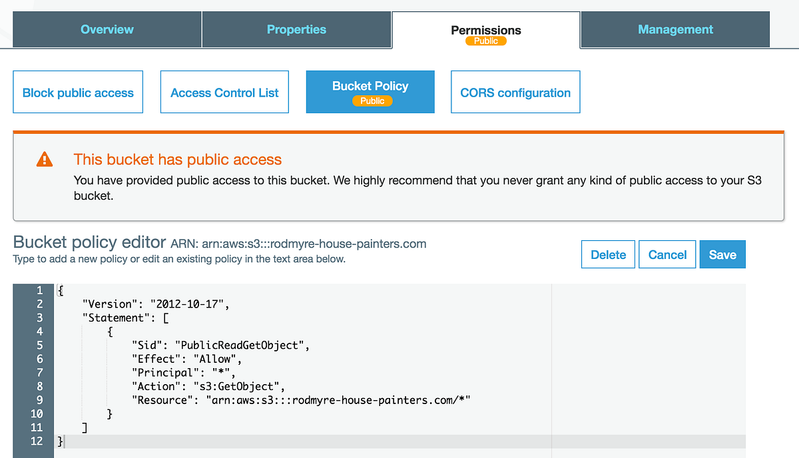Image resolution: width=799 pixels, height=458 pixels.
Task: Switch to the Properties tab
Action: (x=296, y=29)
